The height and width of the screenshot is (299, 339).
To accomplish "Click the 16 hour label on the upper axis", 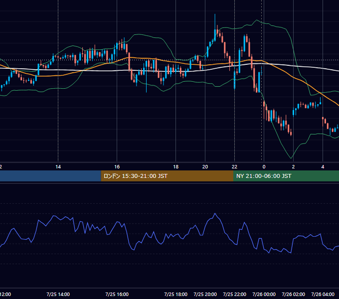I will (x=117, y=167).
